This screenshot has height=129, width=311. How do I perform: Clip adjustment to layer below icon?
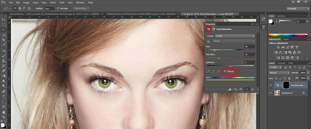pyautogui.click(x=230, y=89)
